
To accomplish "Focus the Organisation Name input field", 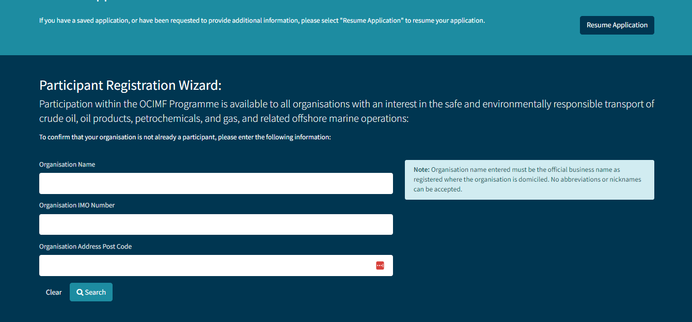I will (x=216, y=183).
